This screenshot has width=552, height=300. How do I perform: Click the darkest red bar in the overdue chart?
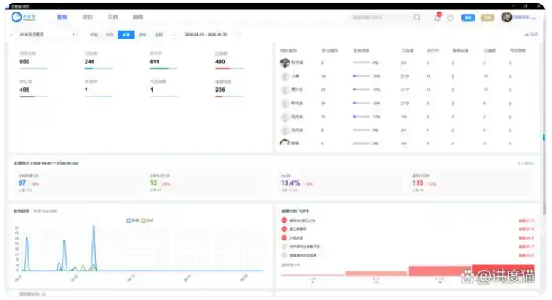point(503,270)
